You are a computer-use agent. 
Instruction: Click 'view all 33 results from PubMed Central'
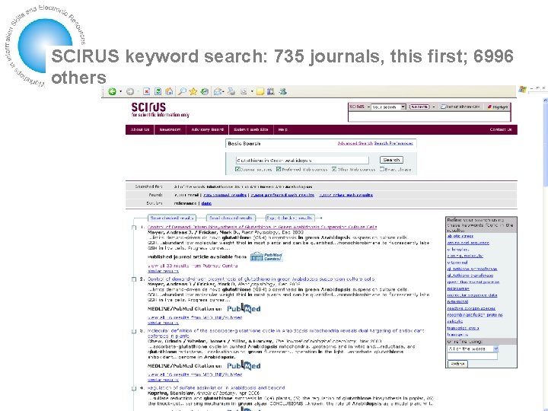click(193, 266)
